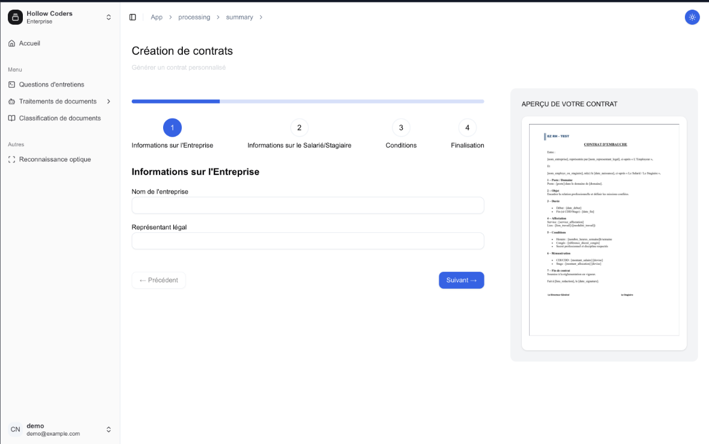
Task: Click the Hollow Coders logo icon
Action: tap(15, 17)
